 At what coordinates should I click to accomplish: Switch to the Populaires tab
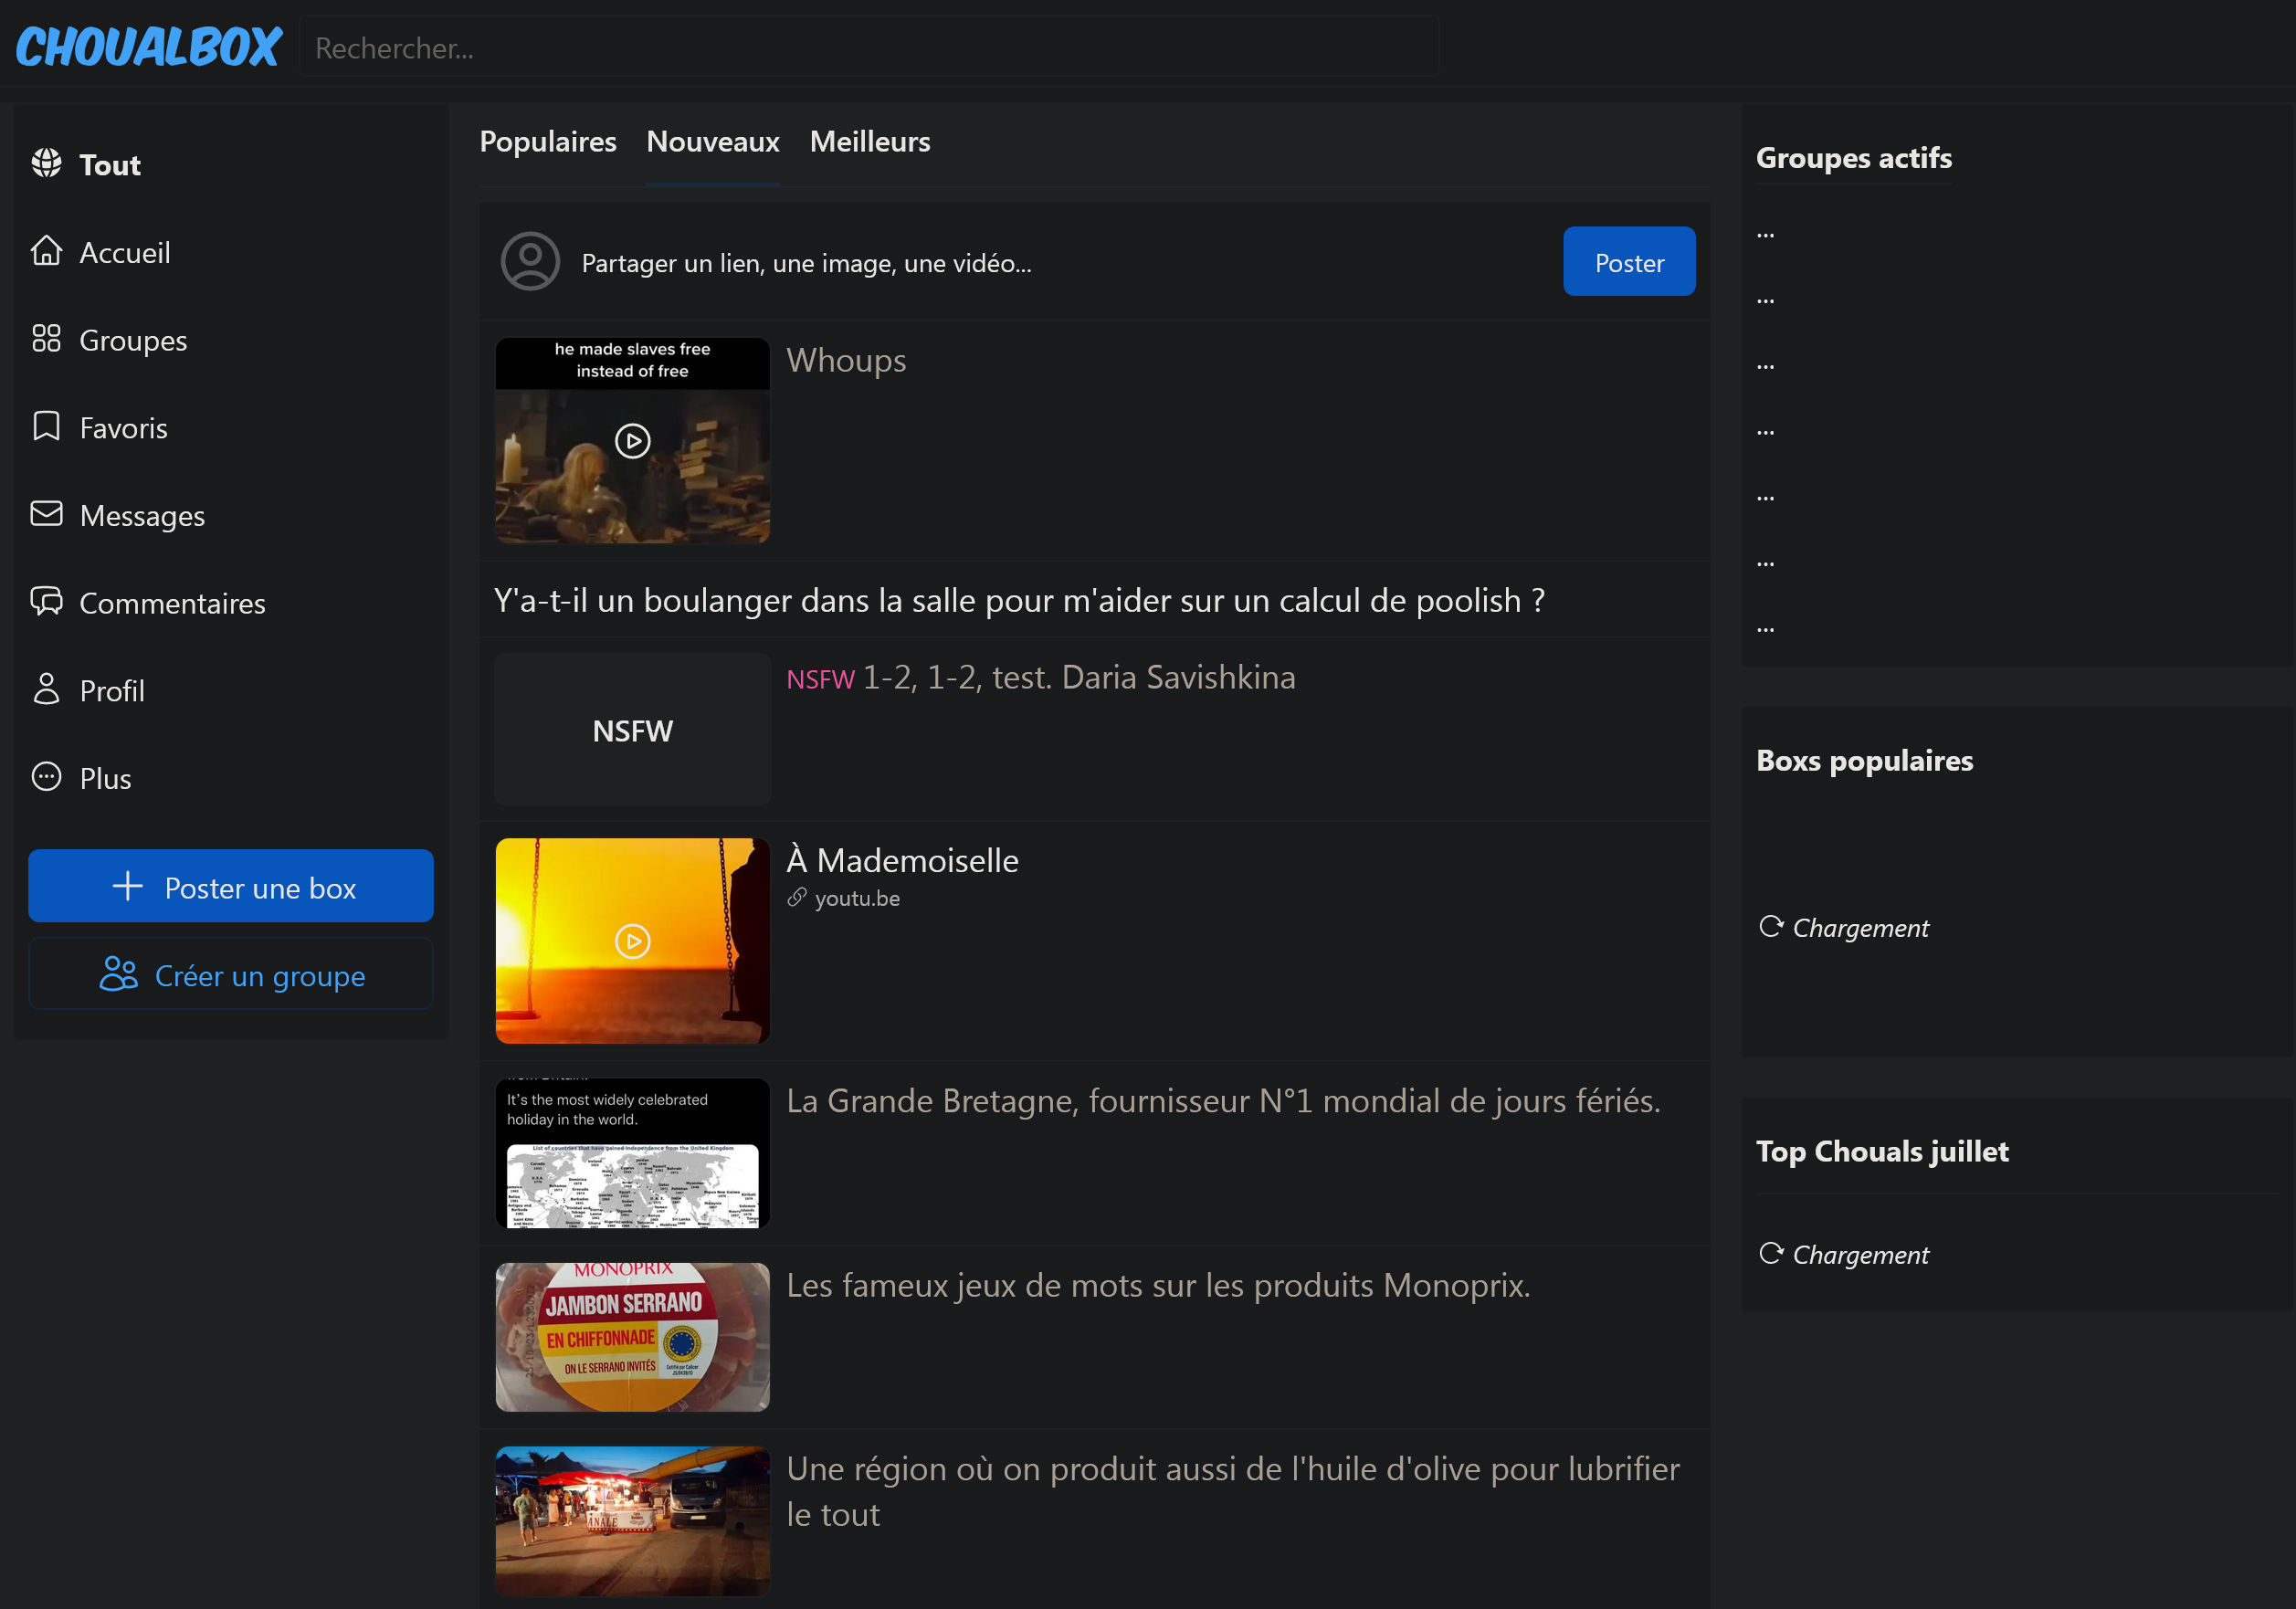(548, 142)
